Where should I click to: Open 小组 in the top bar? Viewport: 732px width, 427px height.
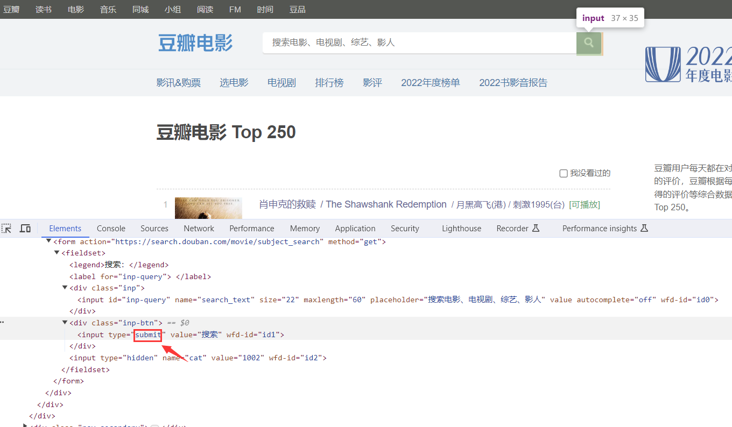pos(173,10)
